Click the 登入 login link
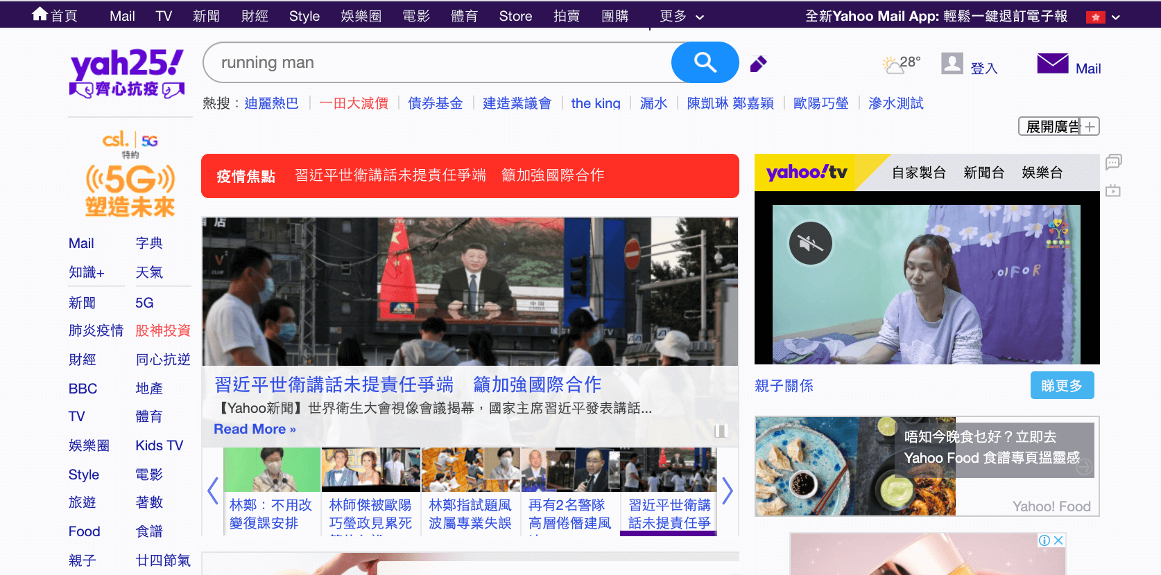The image size is (1161, 575). pos(984,69)
